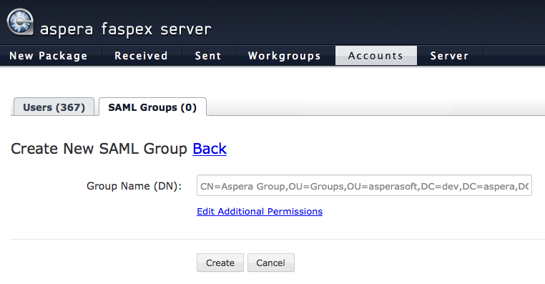Focus the Group Name (DN) text field
Image resolution: width=545 pixels, height=284 pixels.
pyautogui.click(x=364, y=185)
